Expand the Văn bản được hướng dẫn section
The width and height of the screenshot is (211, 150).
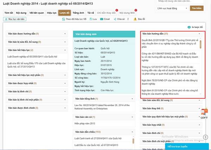click(x=65, y=34)
